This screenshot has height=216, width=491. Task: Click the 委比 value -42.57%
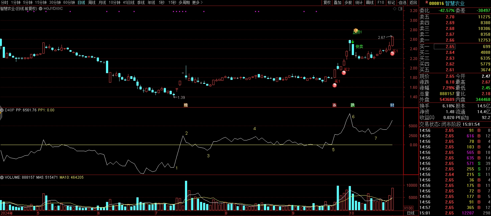[446, 10]
